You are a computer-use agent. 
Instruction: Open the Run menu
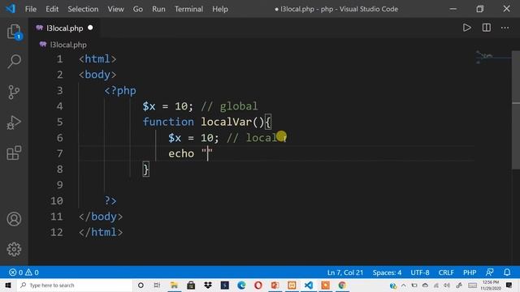click(158, 9)
